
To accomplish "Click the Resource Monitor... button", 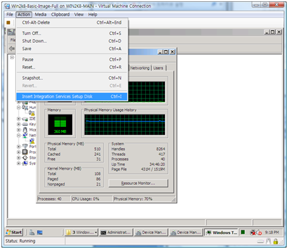I will click(138, 183).
